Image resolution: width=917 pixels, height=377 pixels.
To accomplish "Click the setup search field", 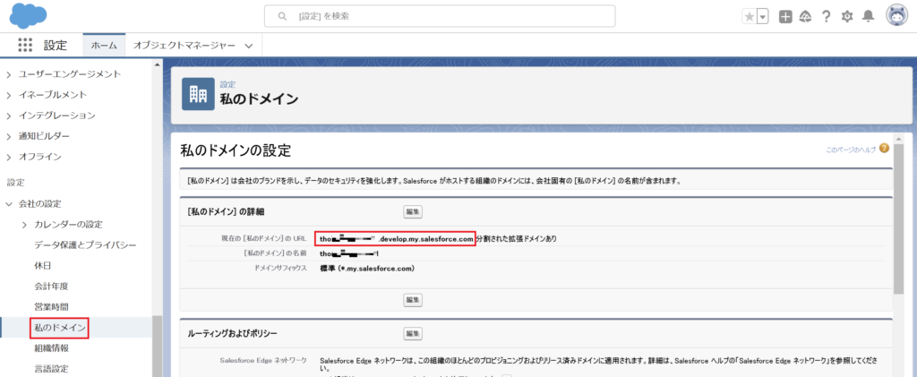I will tap(439, 16).
